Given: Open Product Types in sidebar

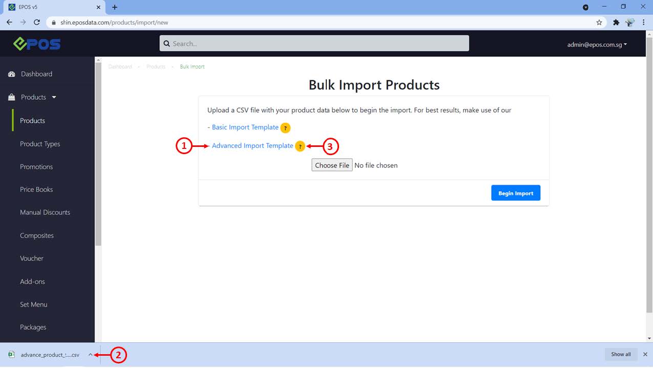Looking at the screenshot, I should coord(40,144).
